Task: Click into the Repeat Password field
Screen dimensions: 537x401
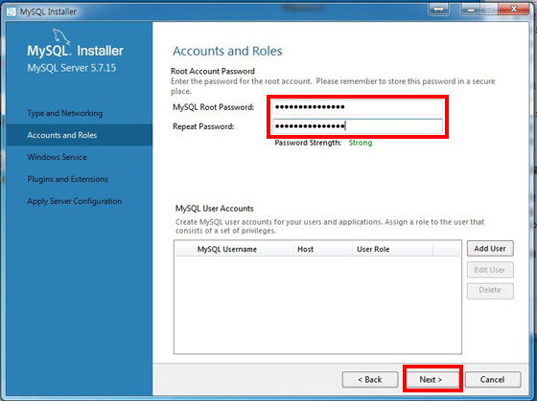Action: click(x=358, y=126)
